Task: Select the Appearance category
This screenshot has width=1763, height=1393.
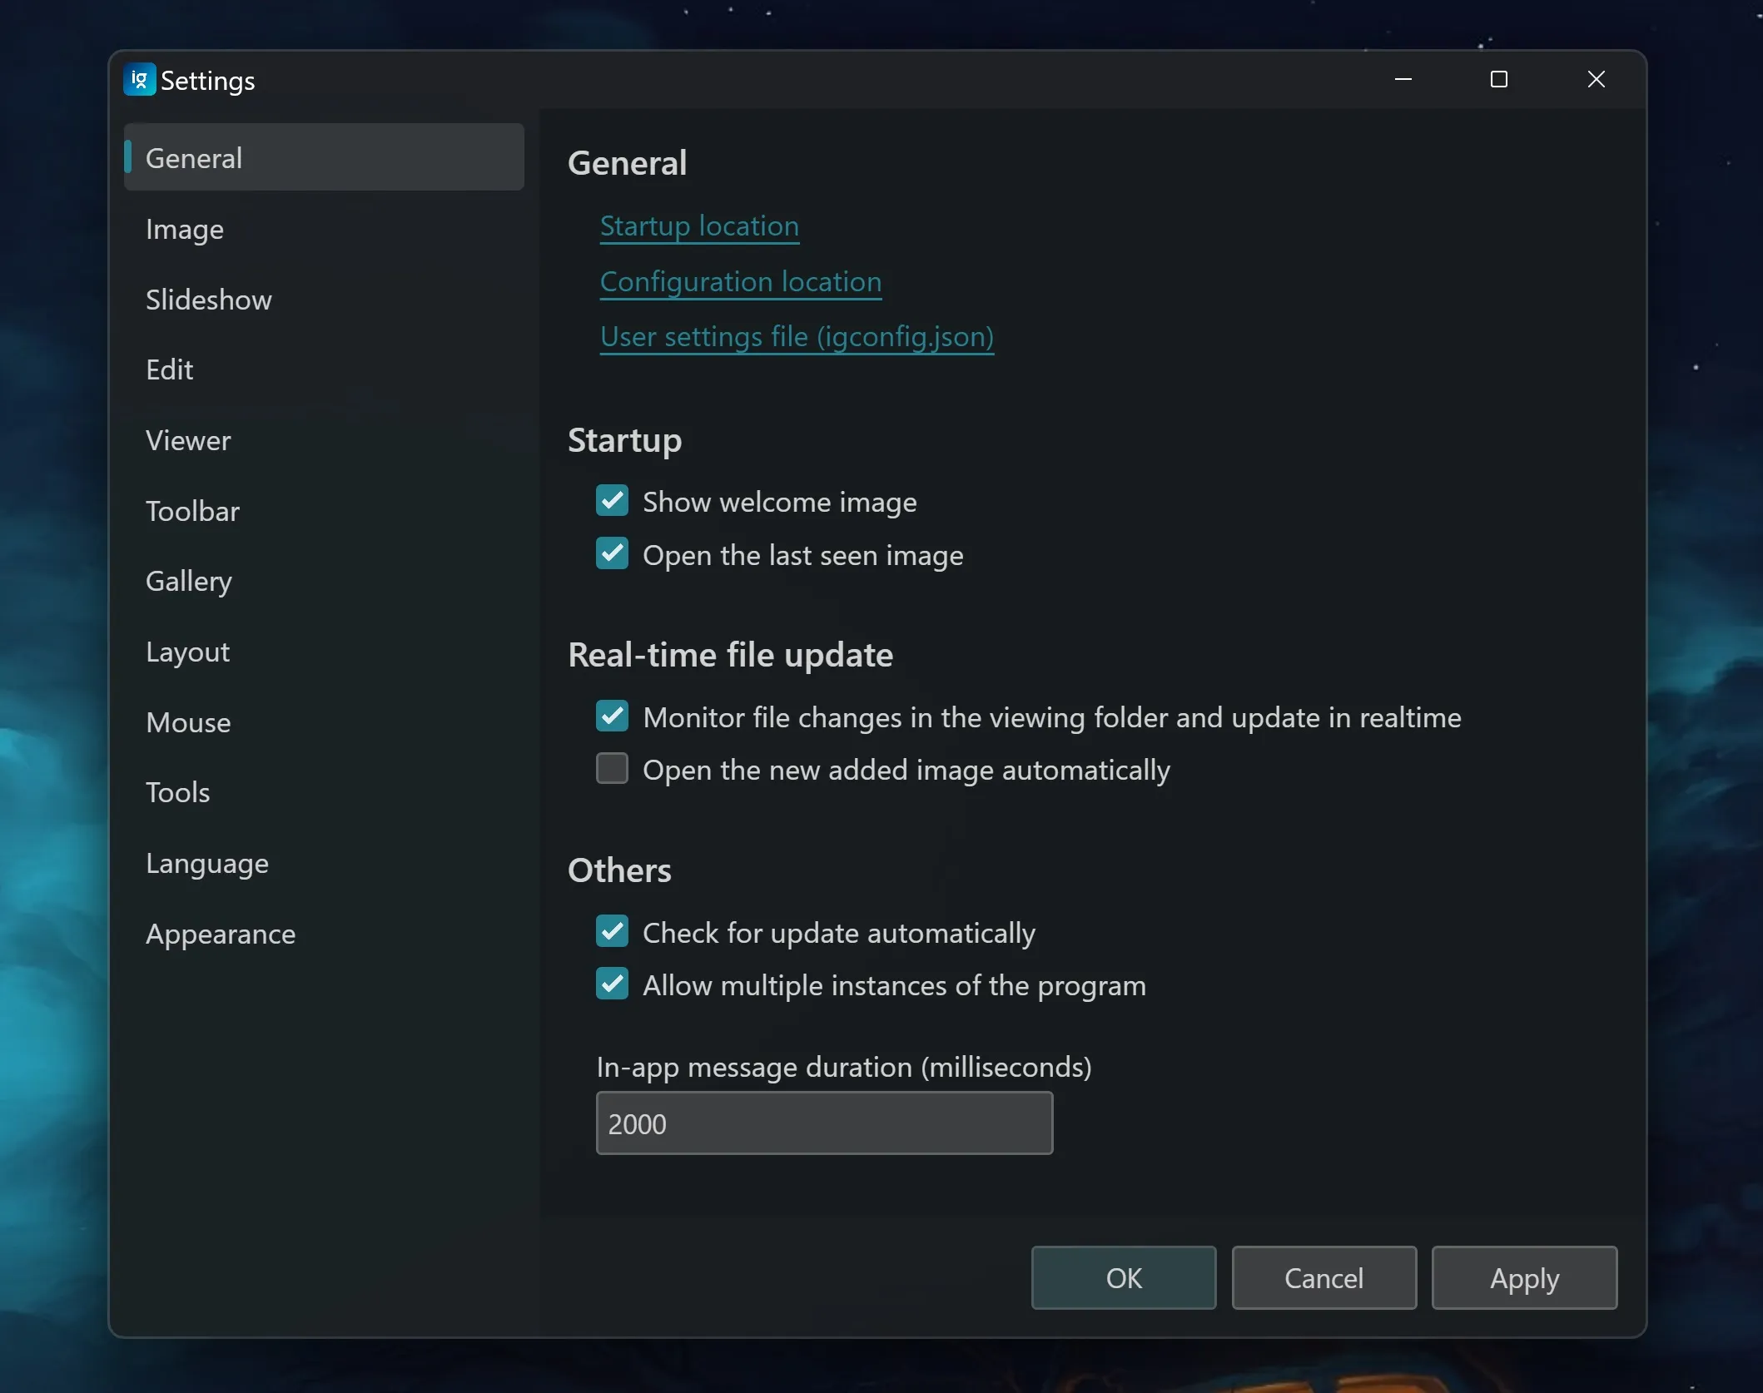Action: tap(221, 934)
